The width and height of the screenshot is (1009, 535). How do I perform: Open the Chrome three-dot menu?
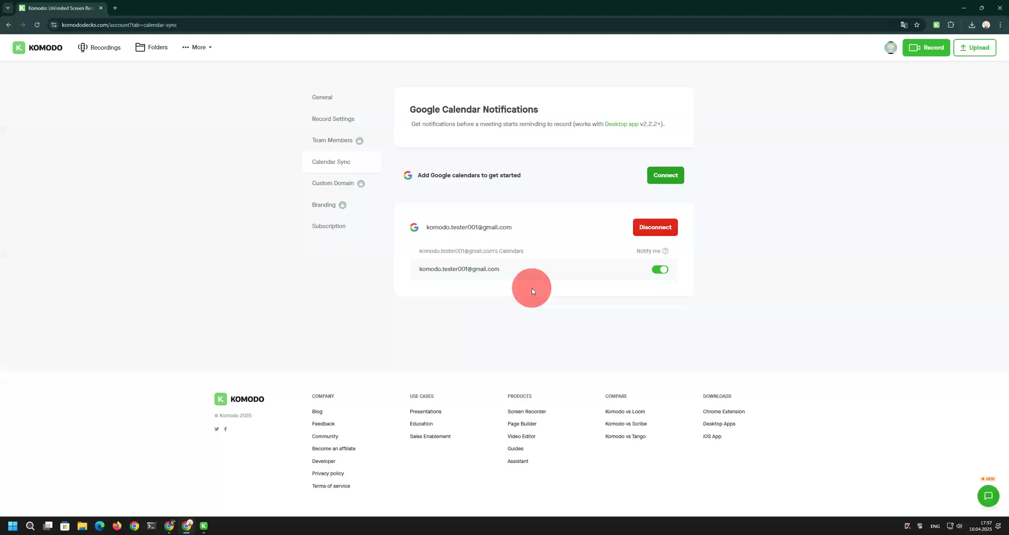click(x=1000, y=25)
